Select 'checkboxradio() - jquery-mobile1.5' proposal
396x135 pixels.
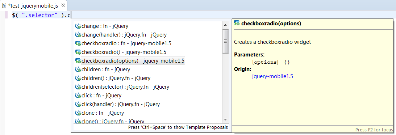[124, 52]
